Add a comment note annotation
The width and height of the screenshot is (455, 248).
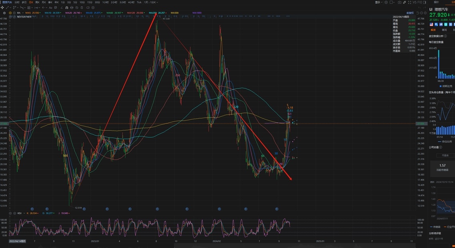pos(56,8)
